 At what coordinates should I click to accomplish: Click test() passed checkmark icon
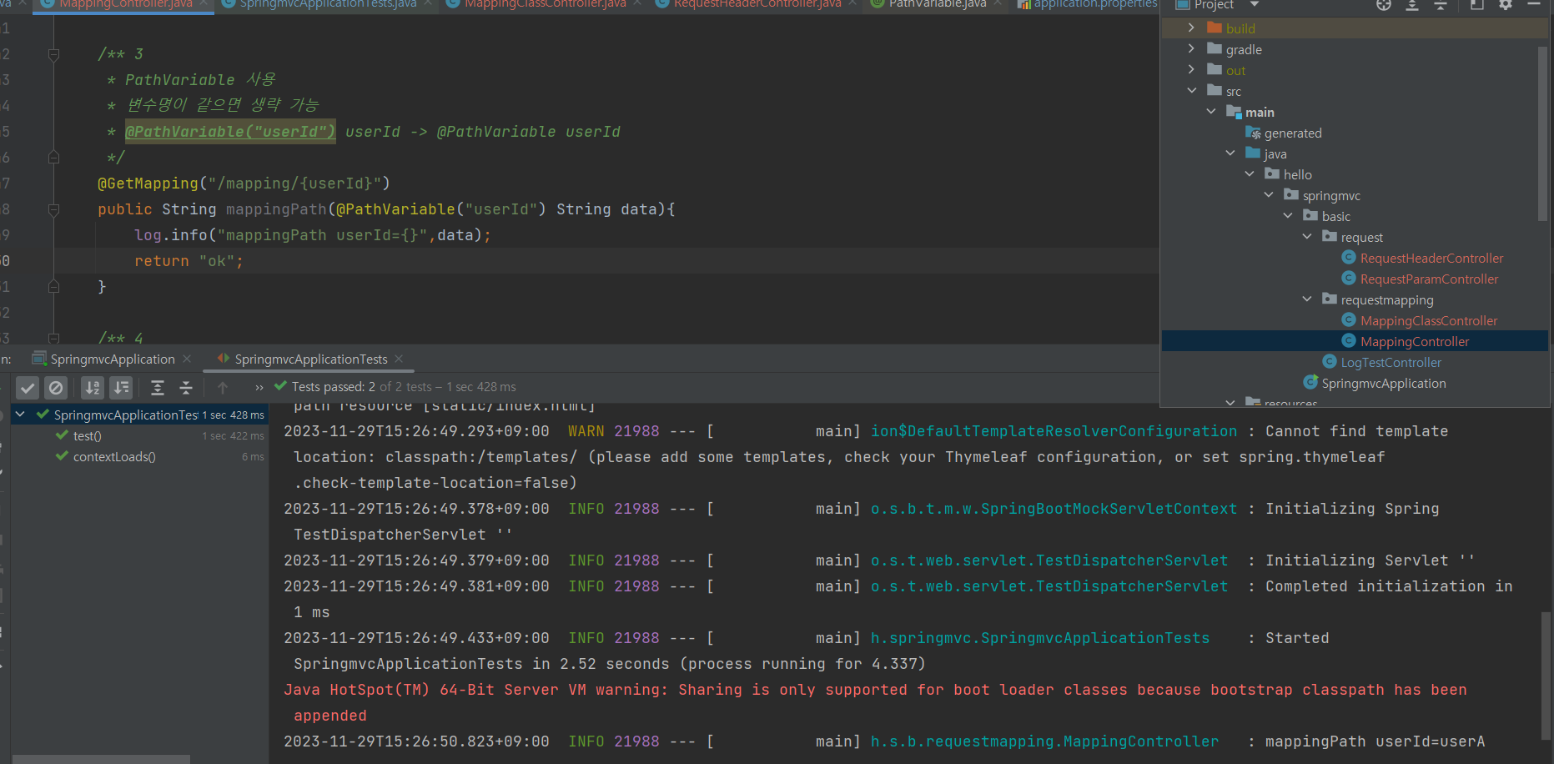pos(62,435)
